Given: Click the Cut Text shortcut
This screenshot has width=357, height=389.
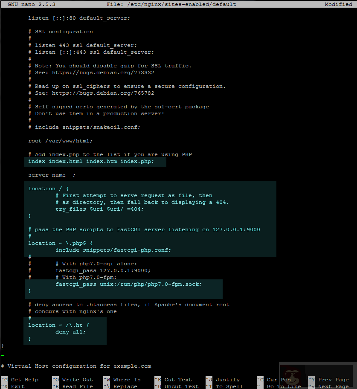Looking at the screenshot, I should pyautogui.click(x=178, y=380).
